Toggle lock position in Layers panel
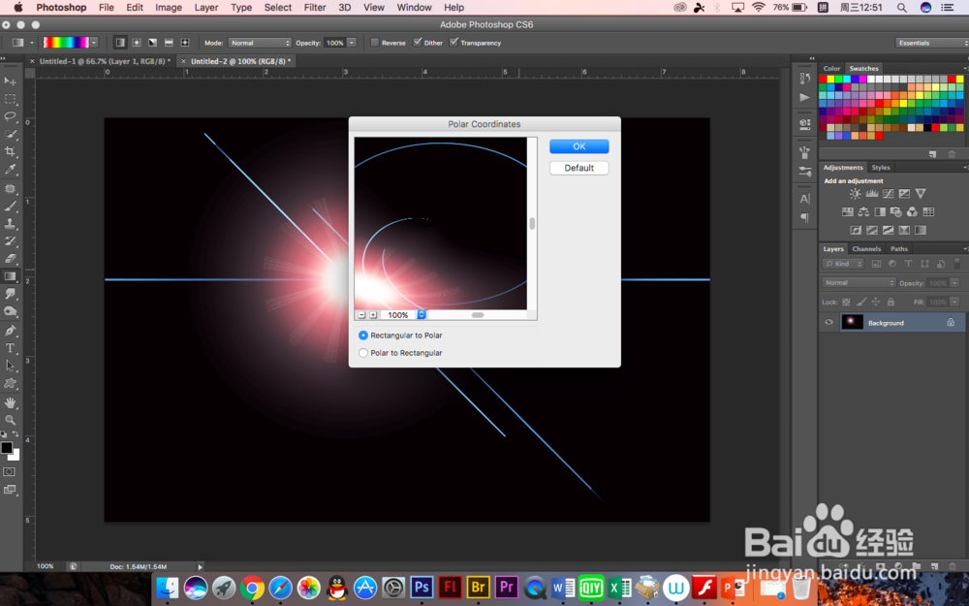969x606 pixels. tap(876, 302)
